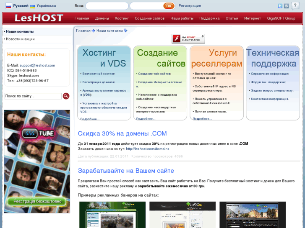Open the Регистрация link

(190, 6)
